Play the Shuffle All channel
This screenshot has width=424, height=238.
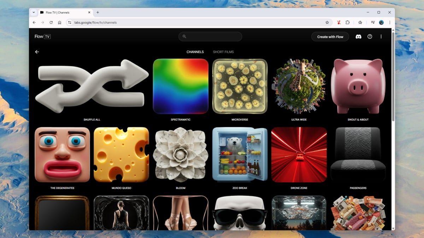click(x=92, y=86)
